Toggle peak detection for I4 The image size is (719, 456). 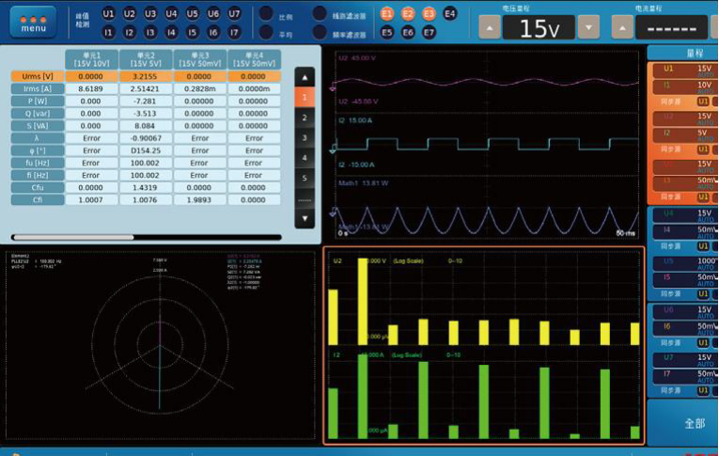pos(171,33)
